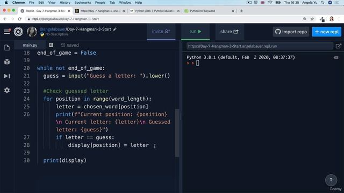Image resolution: width=344 pixels, height=193 pixels.
Task: Open the Wi-Fi status menu
Action: click(270, 2)
